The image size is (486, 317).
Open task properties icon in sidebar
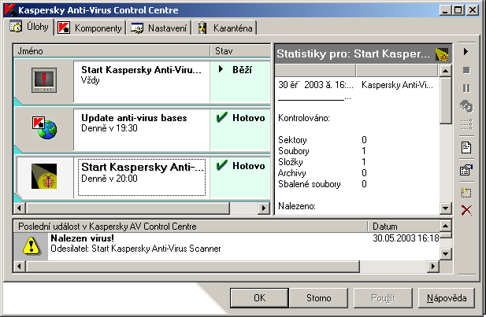(x=466, y=170)
